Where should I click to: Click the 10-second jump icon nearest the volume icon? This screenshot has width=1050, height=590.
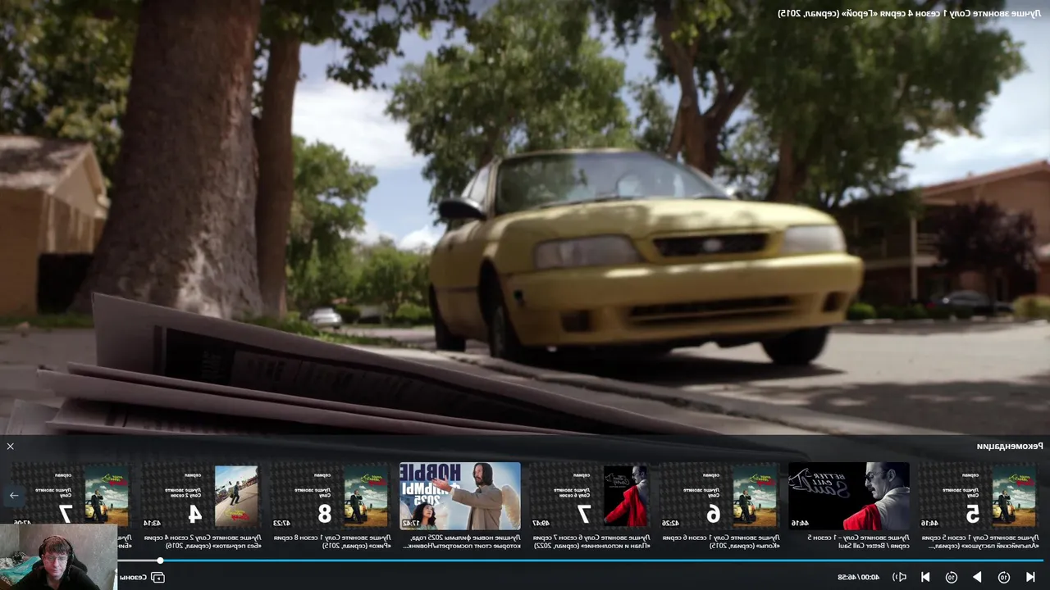pyautogui.click(x=952, y=577)
